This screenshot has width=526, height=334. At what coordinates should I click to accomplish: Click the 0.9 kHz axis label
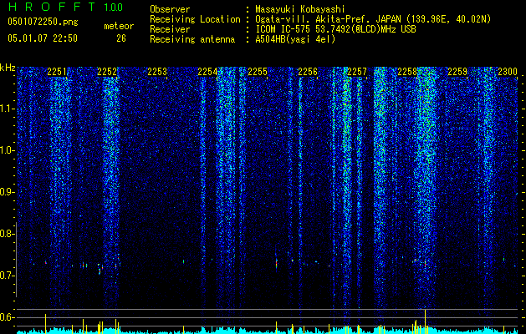point(6,192)
